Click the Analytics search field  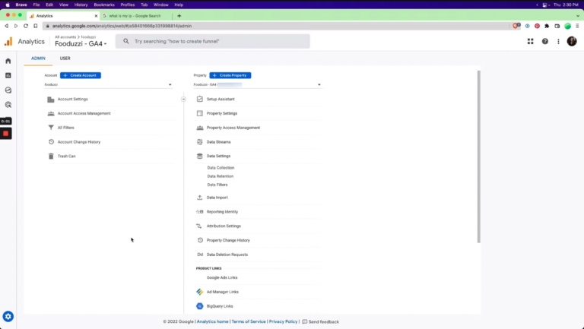click(213, 41)
